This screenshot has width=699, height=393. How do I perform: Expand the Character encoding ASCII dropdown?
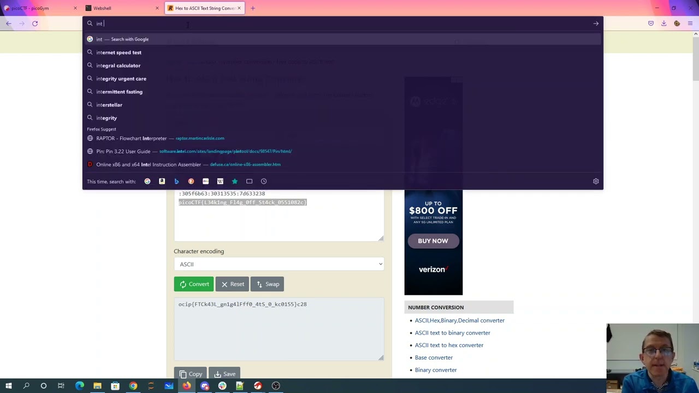coord(279,264)
